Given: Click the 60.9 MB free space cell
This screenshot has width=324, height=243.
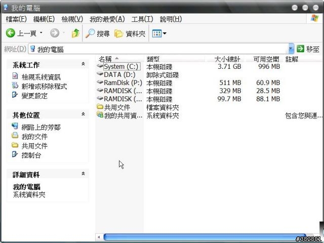Looking at the screenshot, I should click(x=268, y=83).
